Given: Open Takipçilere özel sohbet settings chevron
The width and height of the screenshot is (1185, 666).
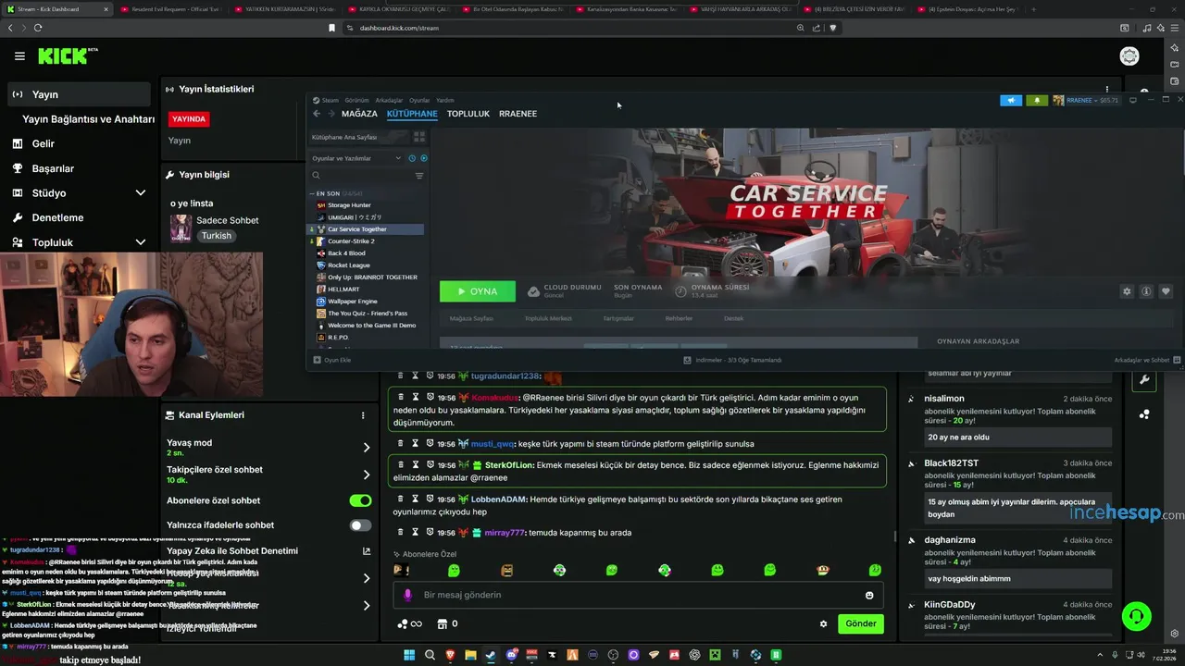Looking at the screenshot, I should click(x=367, y=475).
